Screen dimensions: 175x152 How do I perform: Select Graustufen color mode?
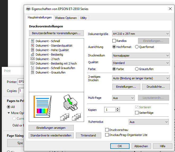pyautogui.click(x=137, y=69)
